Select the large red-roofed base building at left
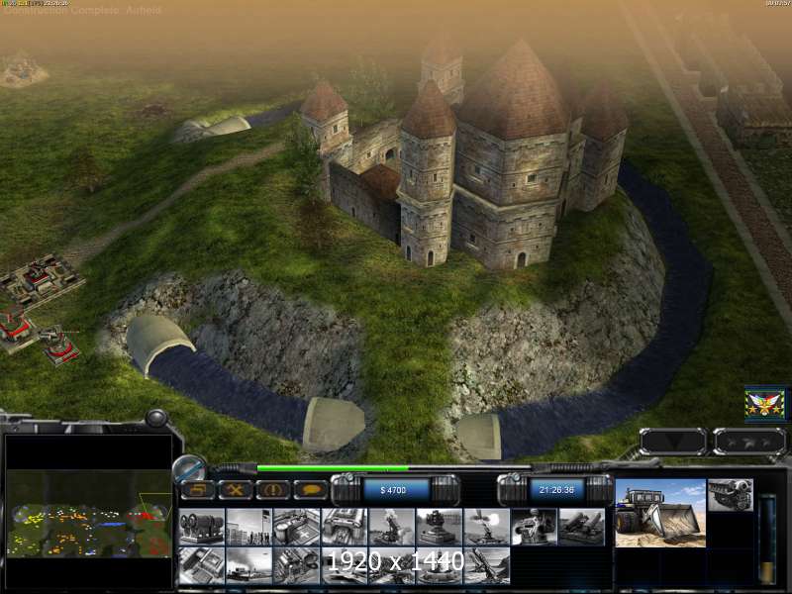This screenshot has width=792, height=594. click(x=41, y=279)
